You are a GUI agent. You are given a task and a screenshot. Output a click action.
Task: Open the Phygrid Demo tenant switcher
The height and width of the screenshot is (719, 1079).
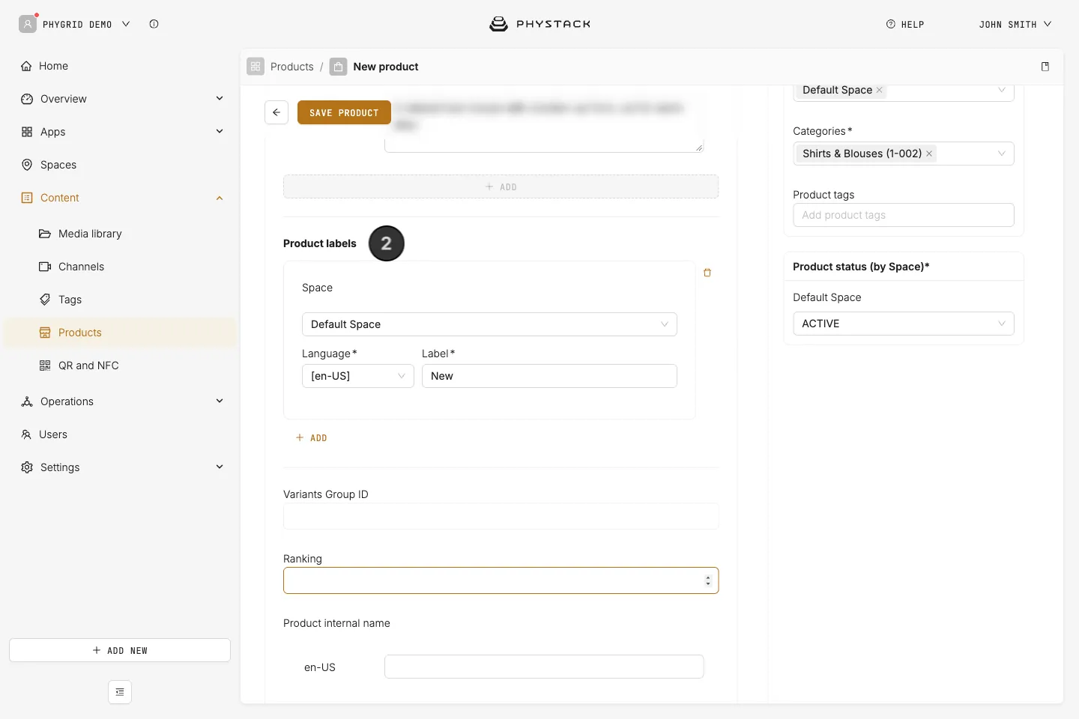tap(75, 24)
